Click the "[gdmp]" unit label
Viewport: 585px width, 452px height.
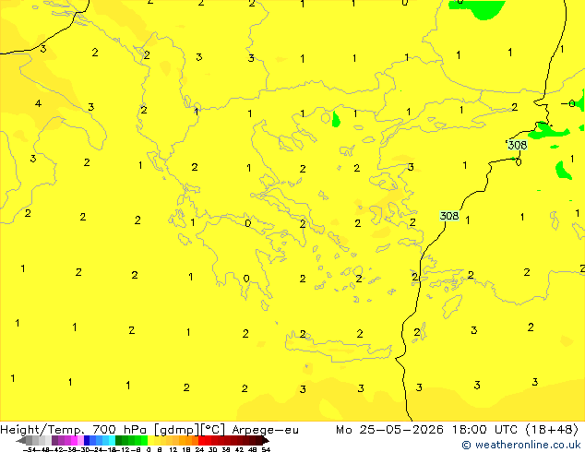(177, 430)
